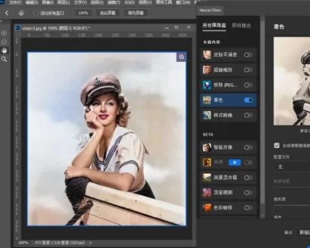The height and width of the screenshot is (248, 310).
Task: Click the Ps document icon in the image window title
Action: pyautogui.click(x=18, y=28)
